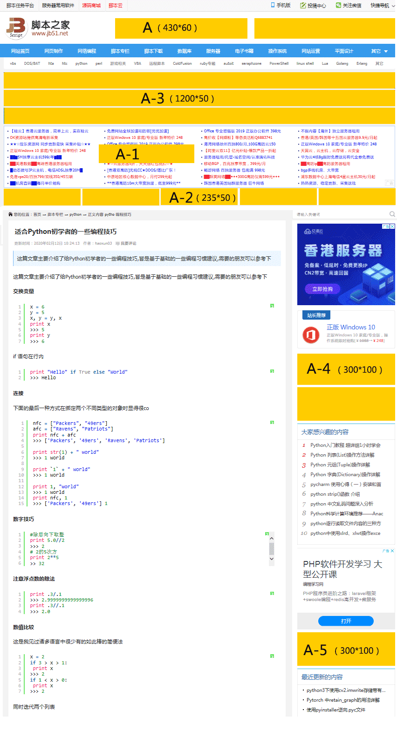Click the keyword search input field
Screen dimensions: 397x752
pos(340,214)
